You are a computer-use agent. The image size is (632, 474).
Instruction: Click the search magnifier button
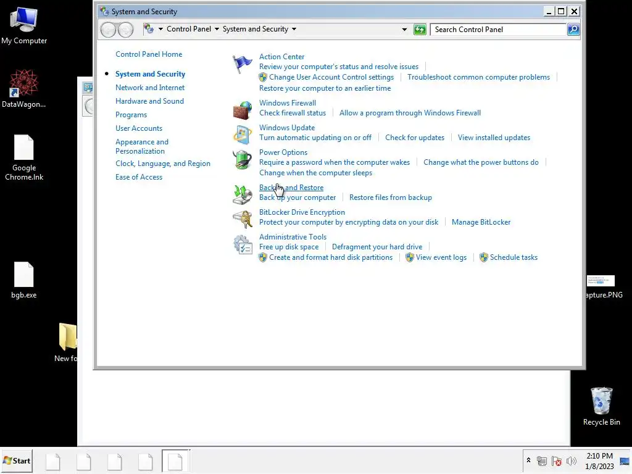click(573, 30)
